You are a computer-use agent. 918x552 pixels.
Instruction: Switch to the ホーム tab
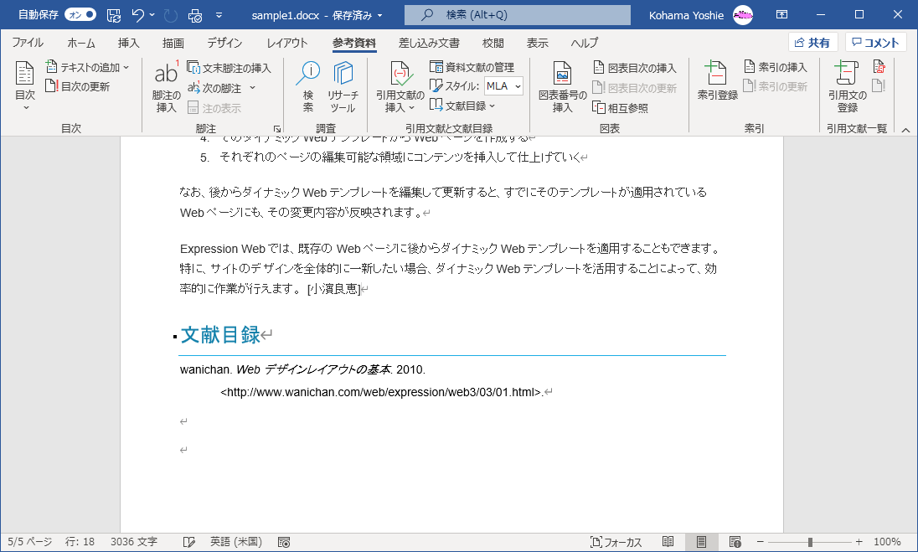coord(80,43)
